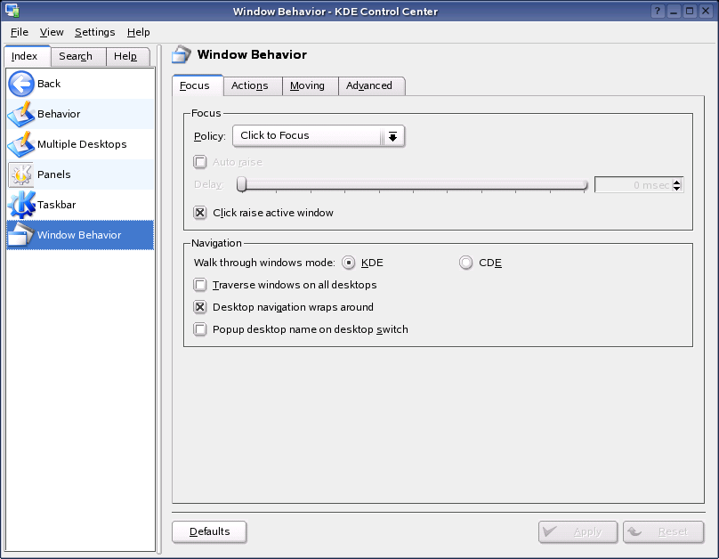
Task: Click the Reset button
Action: coord(663,532)
